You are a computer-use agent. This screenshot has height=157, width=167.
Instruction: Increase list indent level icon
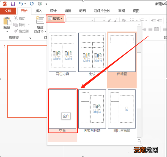coord(160,20)
